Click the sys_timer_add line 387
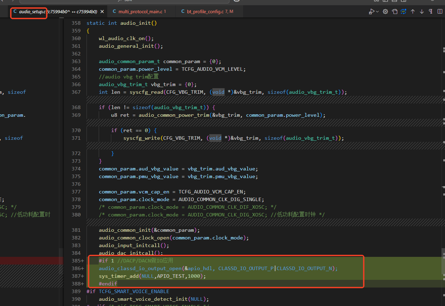The width and height of the screenshot is (445, 306). [x=152, y=276]
